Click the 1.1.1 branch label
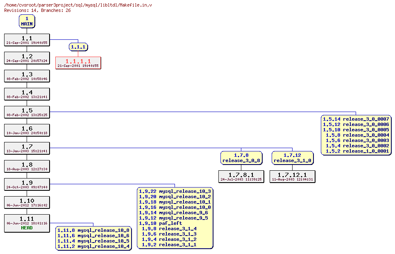 [x=78, y=47]
